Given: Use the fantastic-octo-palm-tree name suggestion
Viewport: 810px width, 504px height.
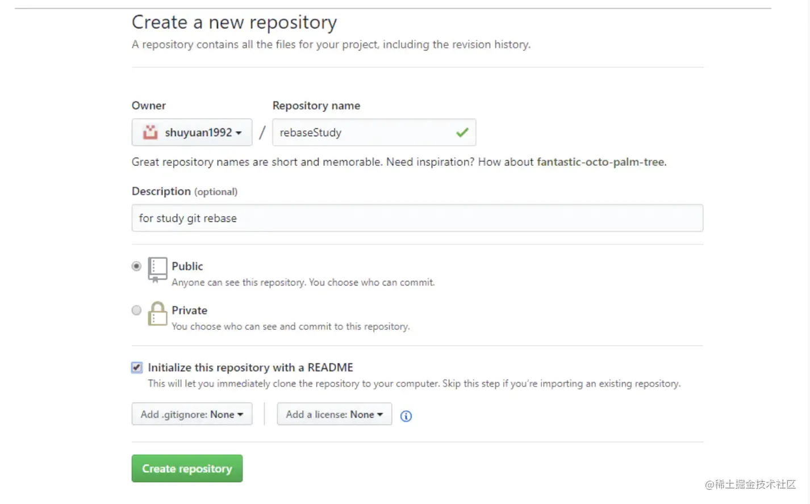Looking at the screenshot, I should 600,162.
